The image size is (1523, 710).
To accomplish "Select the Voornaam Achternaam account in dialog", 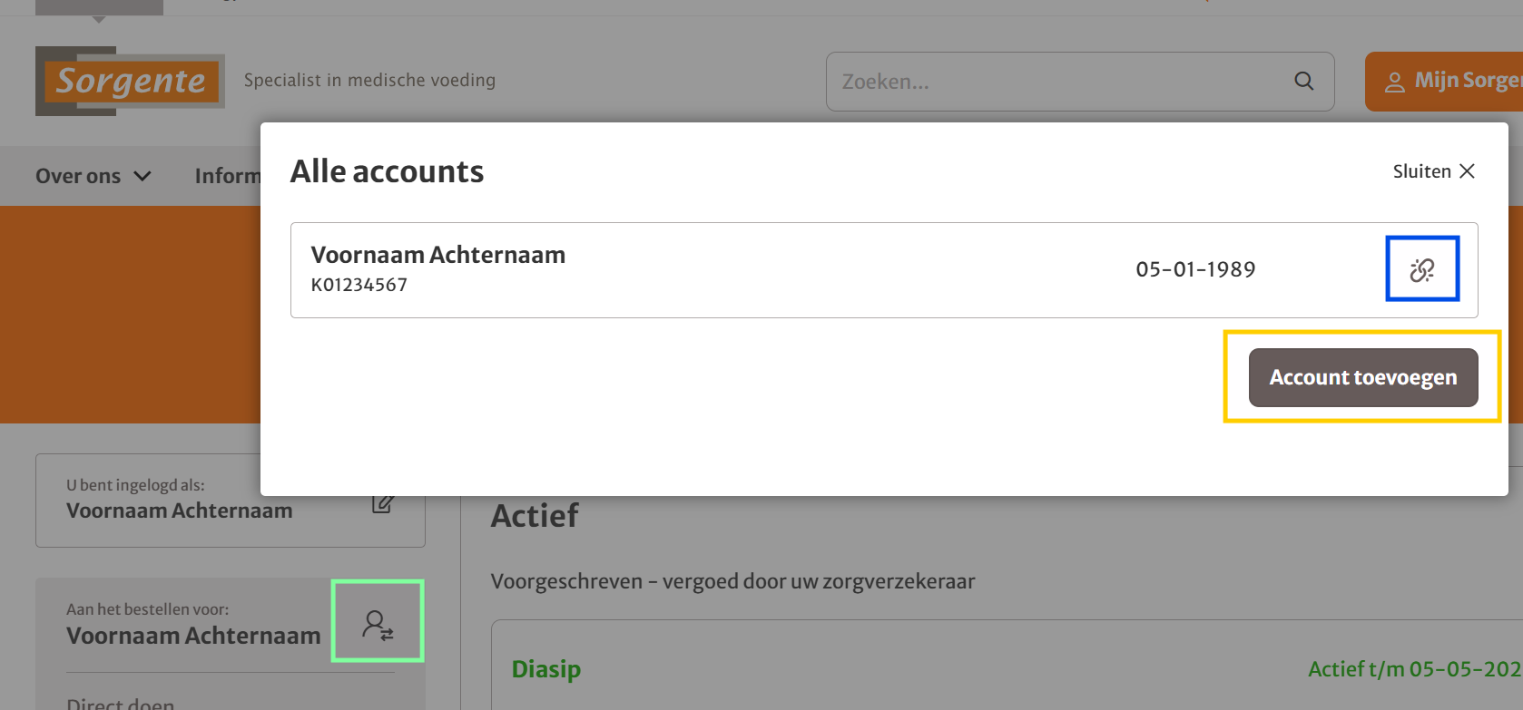I will [x=437, y=255].
